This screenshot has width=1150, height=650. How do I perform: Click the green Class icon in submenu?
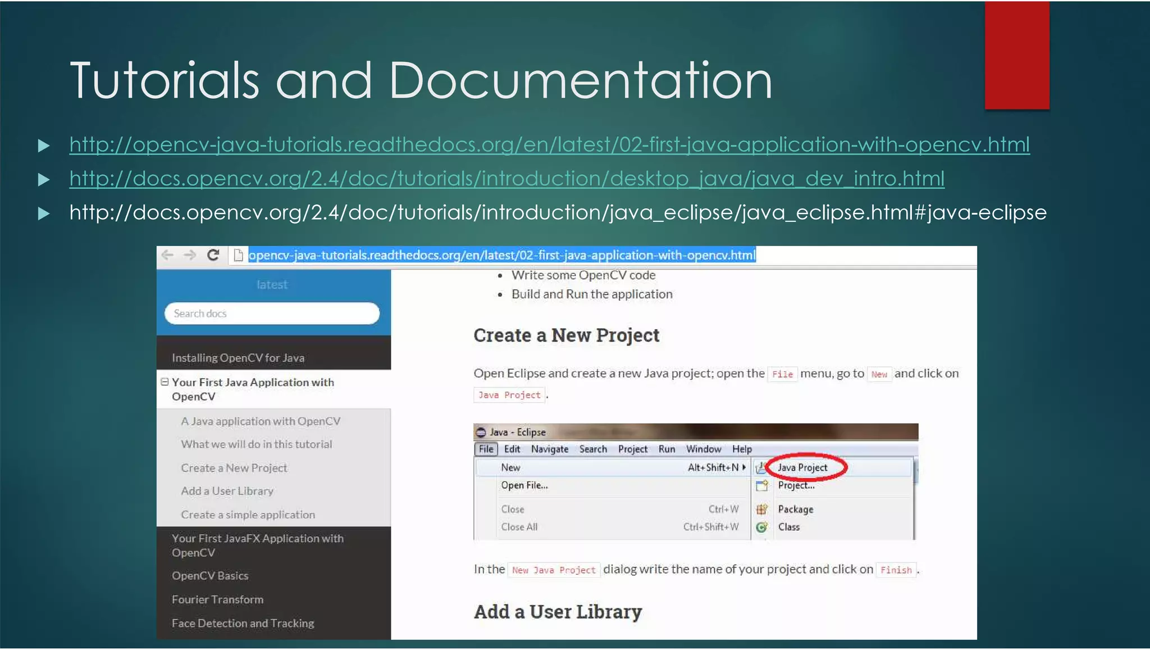pyautogui.click(x=761, y=527)
